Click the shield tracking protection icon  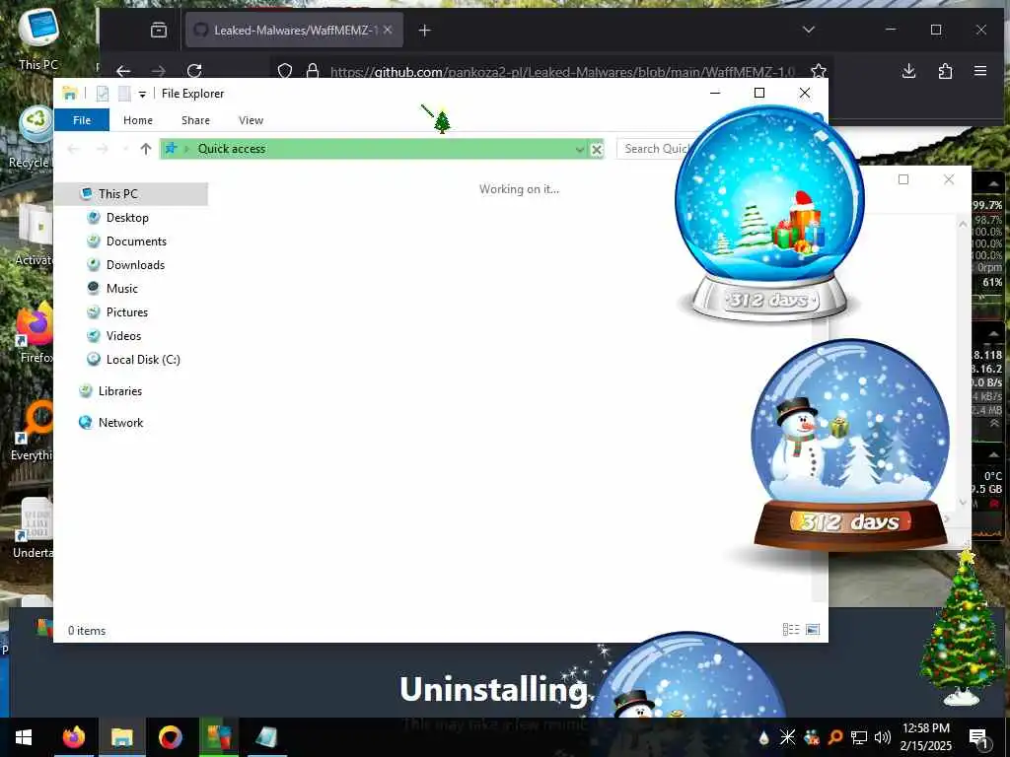point(285,71)
